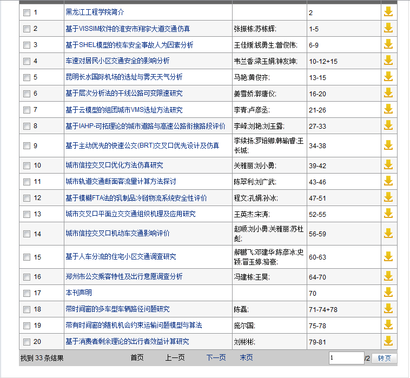Click the page number input field
The width and height of the screenshot is (410, 378).
point(347,358)
